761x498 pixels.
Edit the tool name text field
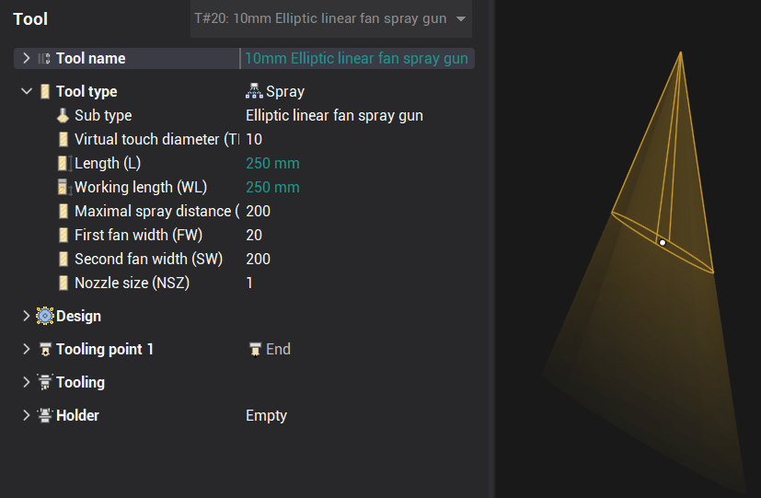(x=356, y=59)
